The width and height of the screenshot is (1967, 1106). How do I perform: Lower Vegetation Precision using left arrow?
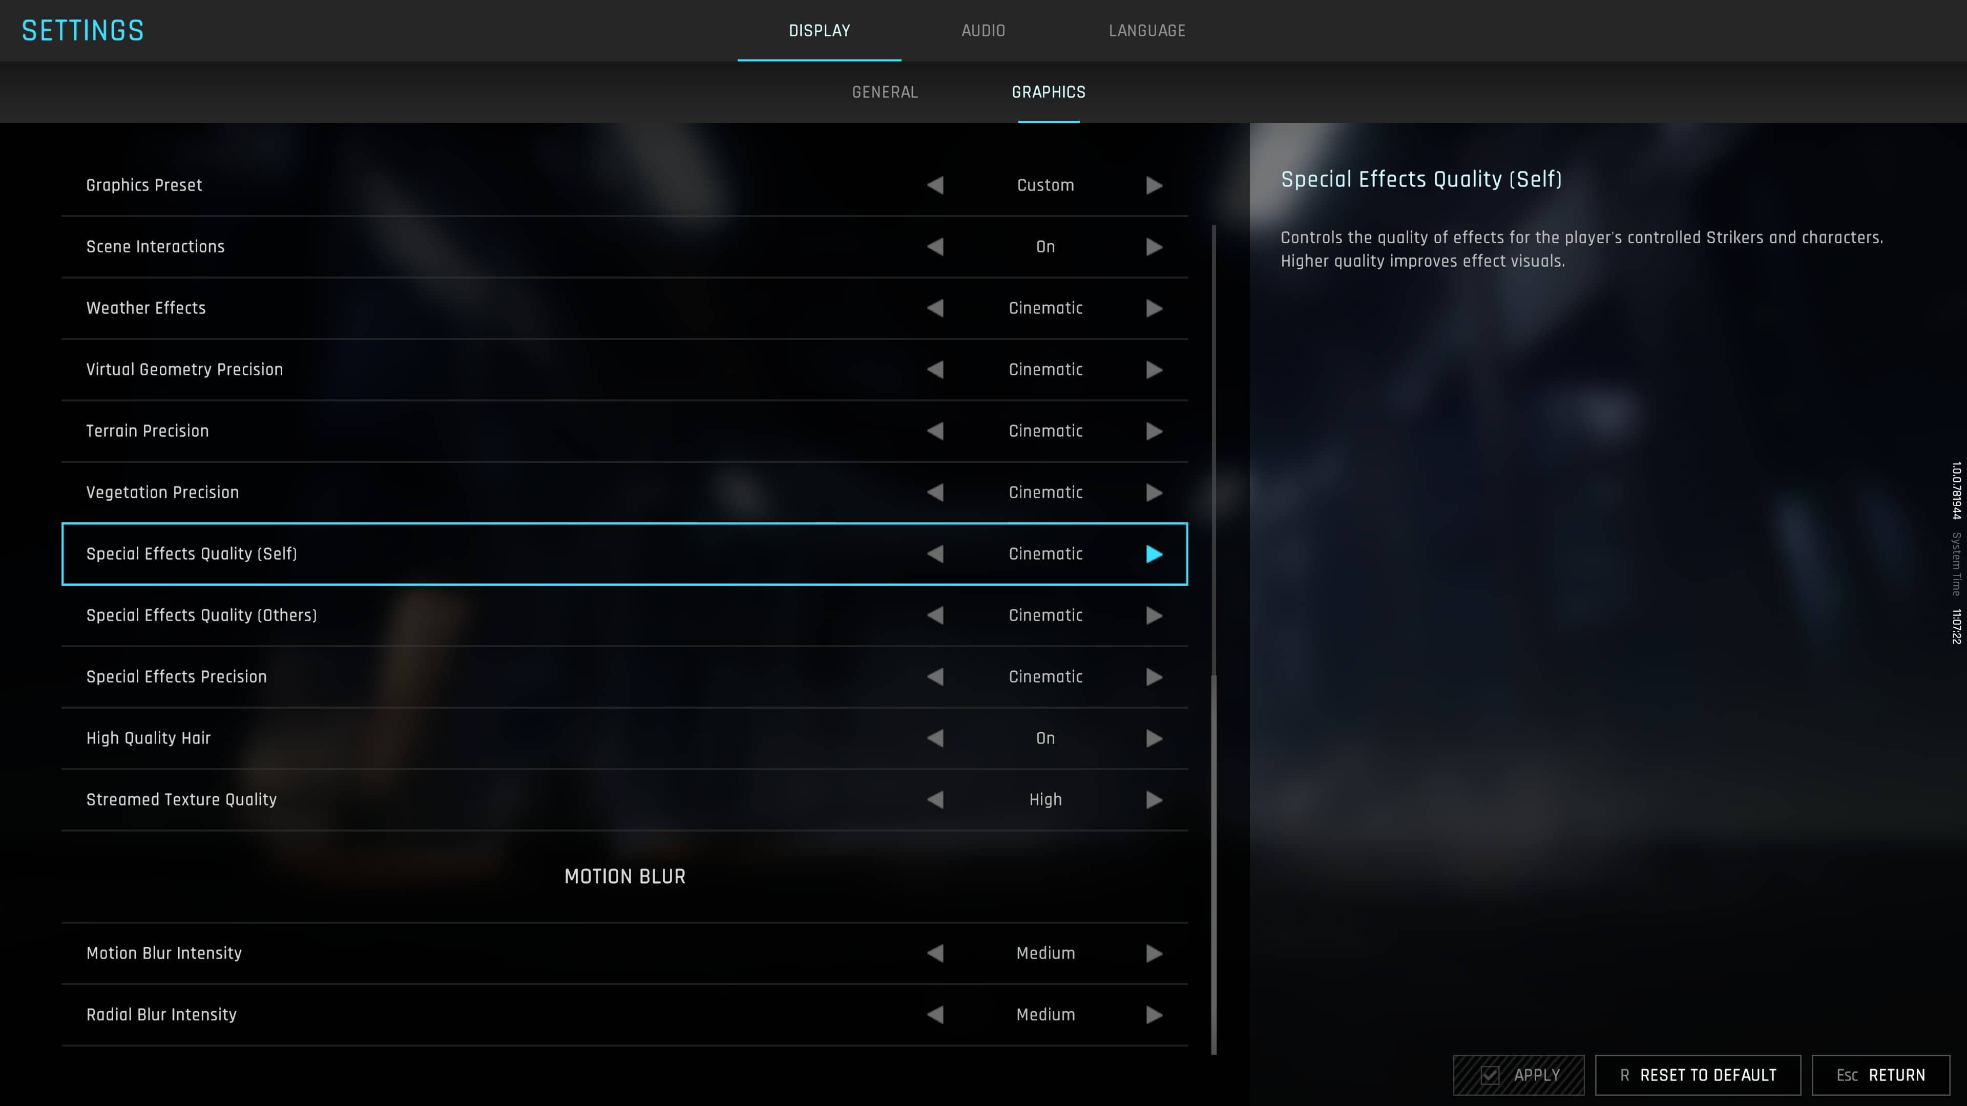coord(935,492)
